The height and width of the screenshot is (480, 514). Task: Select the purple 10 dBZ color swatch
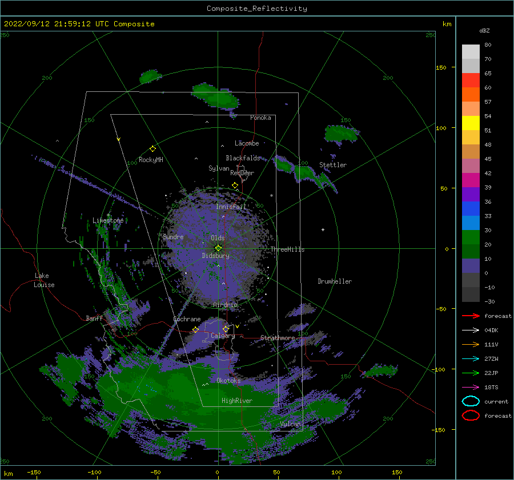click(471, 265)
